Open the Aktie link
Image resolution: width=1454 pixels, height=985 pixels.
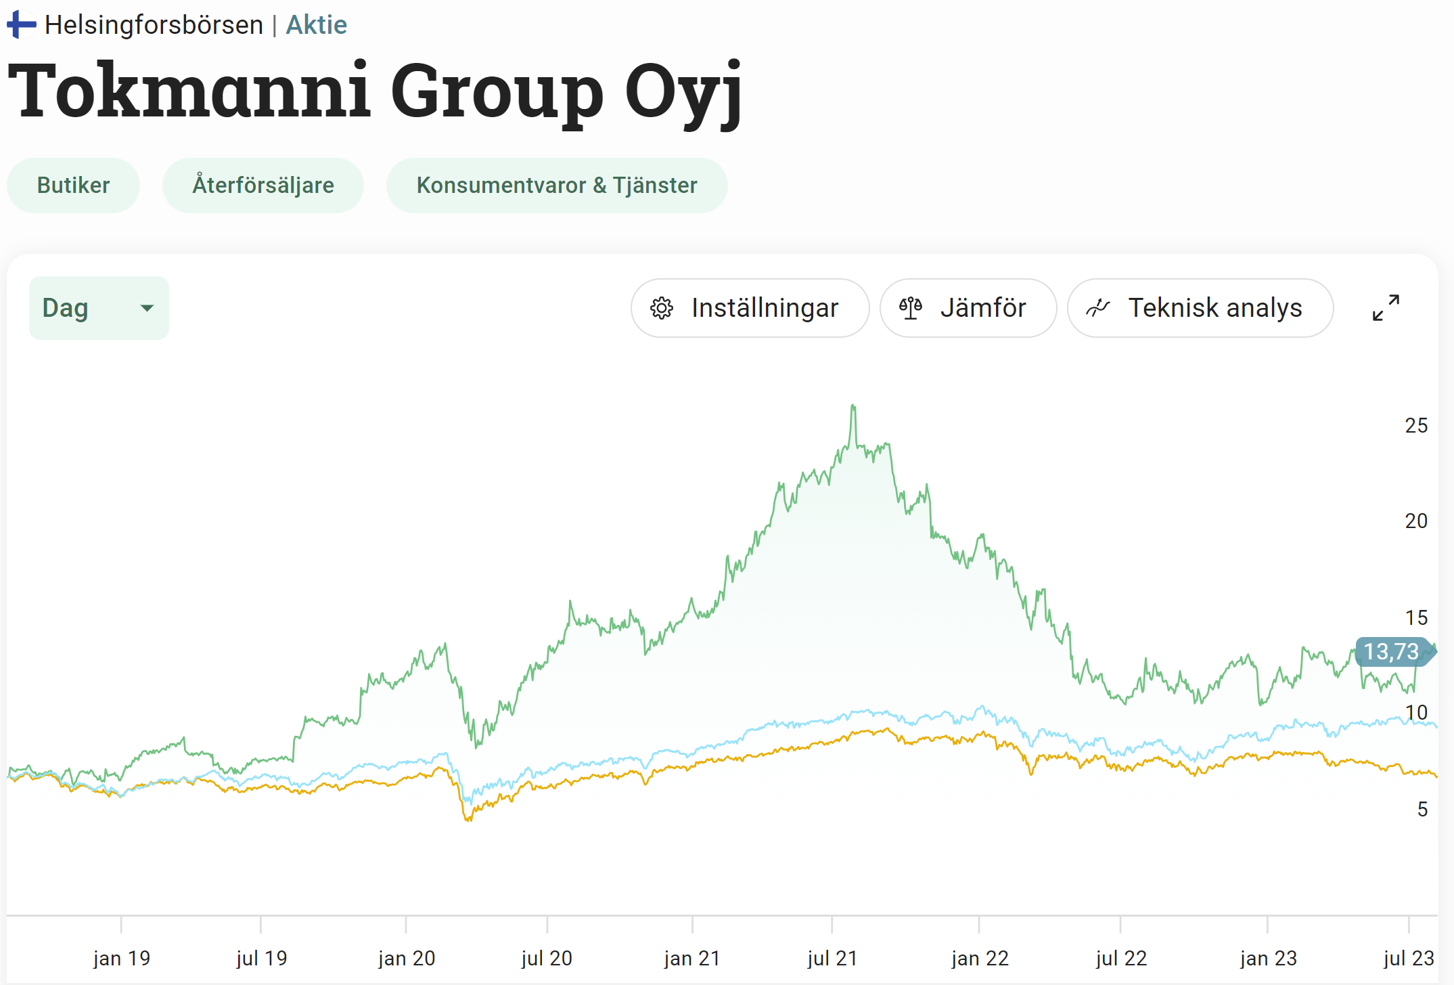coord(316,25)
